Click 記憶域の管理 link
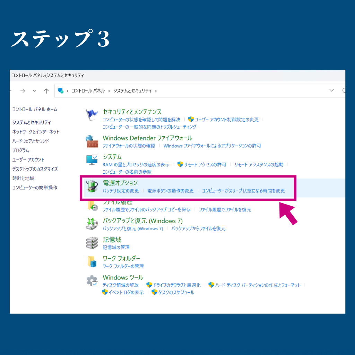This screenshot has width=355, height=355. (116, 248)
